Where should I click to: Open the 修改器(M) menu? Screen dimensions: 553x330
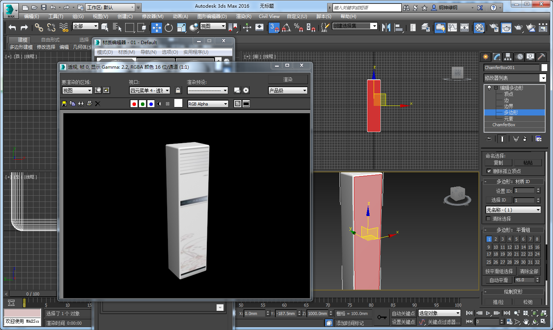click(x=152, y=16)
